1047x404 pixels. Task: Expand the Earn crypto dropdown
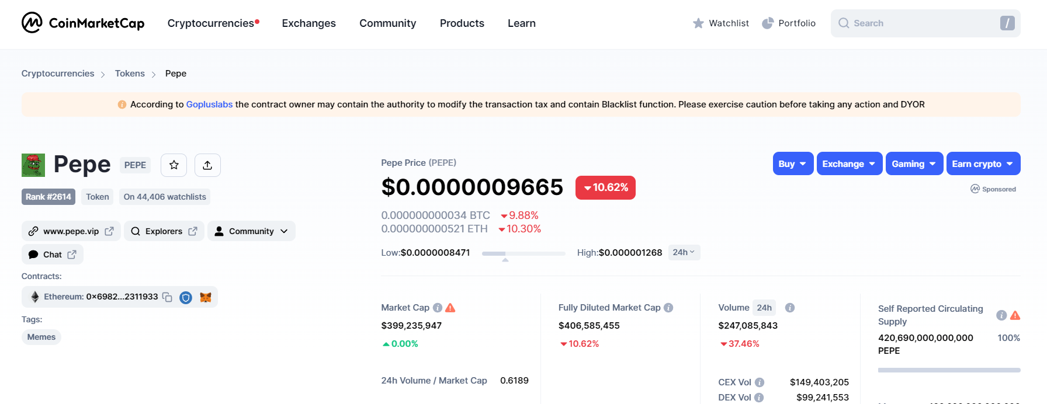click(x=983, y=164)
